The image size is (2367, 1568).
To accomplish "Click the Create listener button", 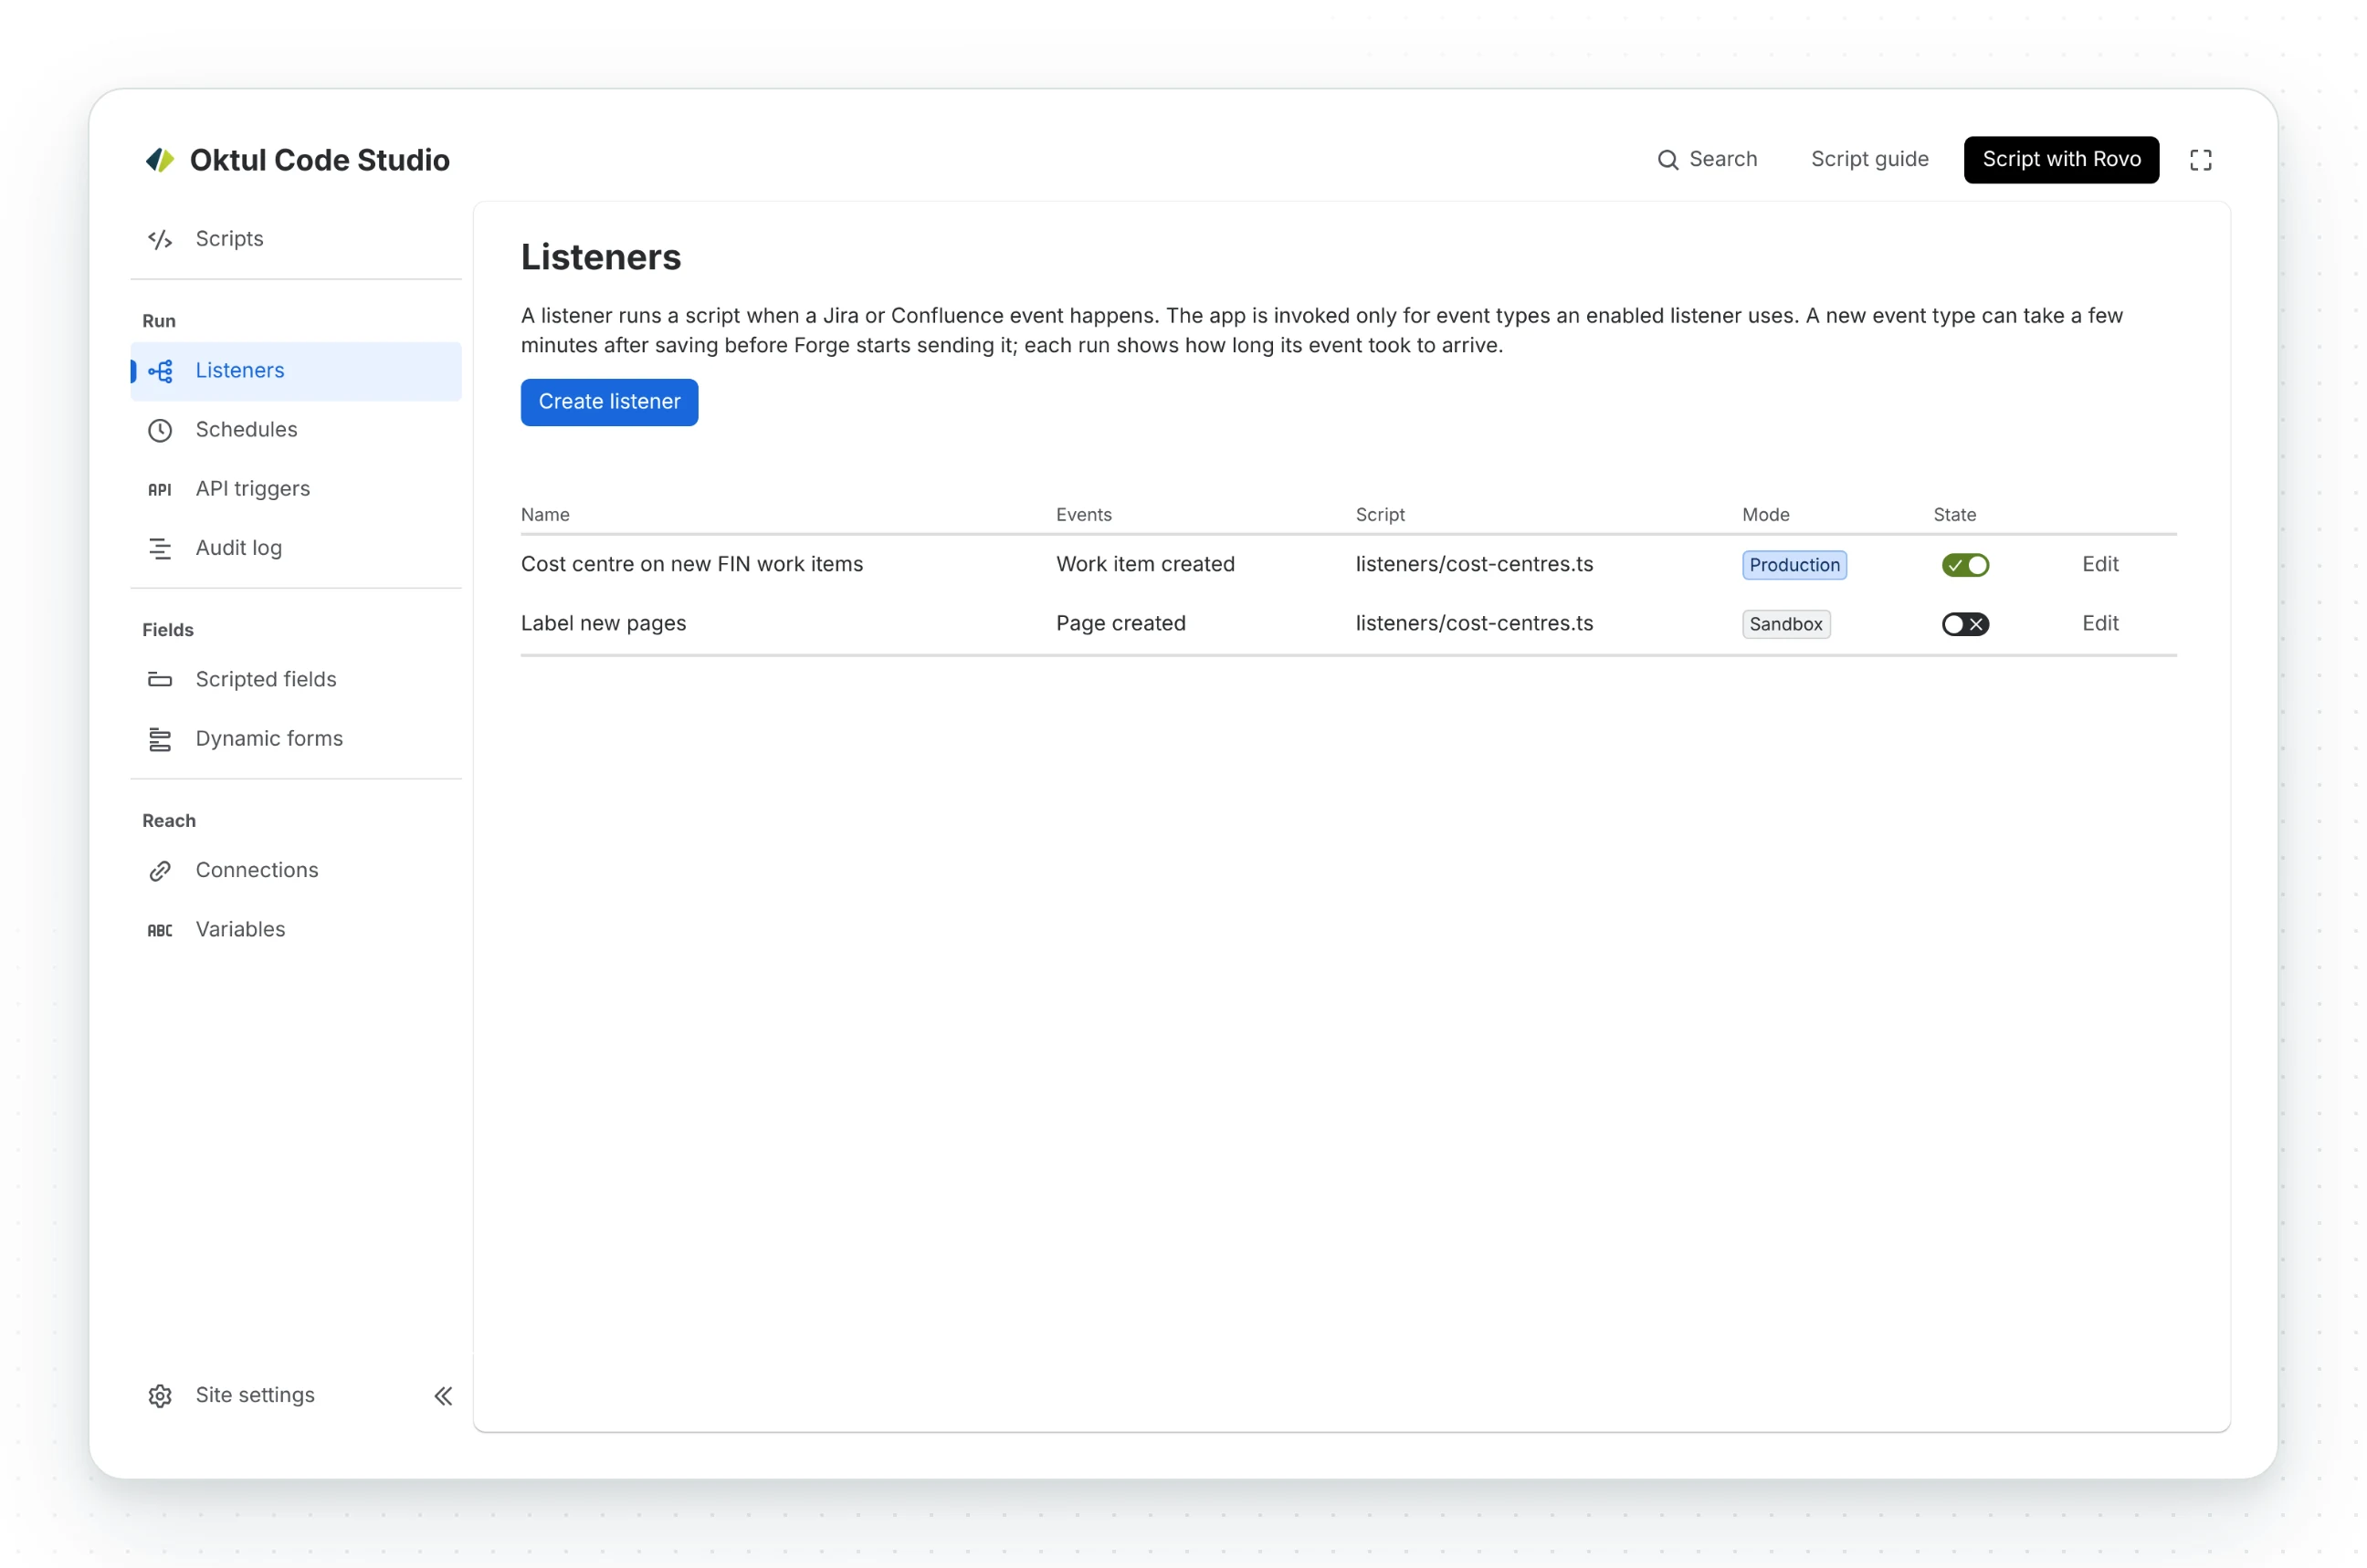I will (x=609, y=402).
